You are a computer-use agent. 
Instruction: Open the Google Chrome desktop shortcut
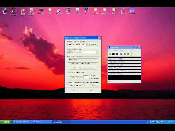click(x=23, y=11)
